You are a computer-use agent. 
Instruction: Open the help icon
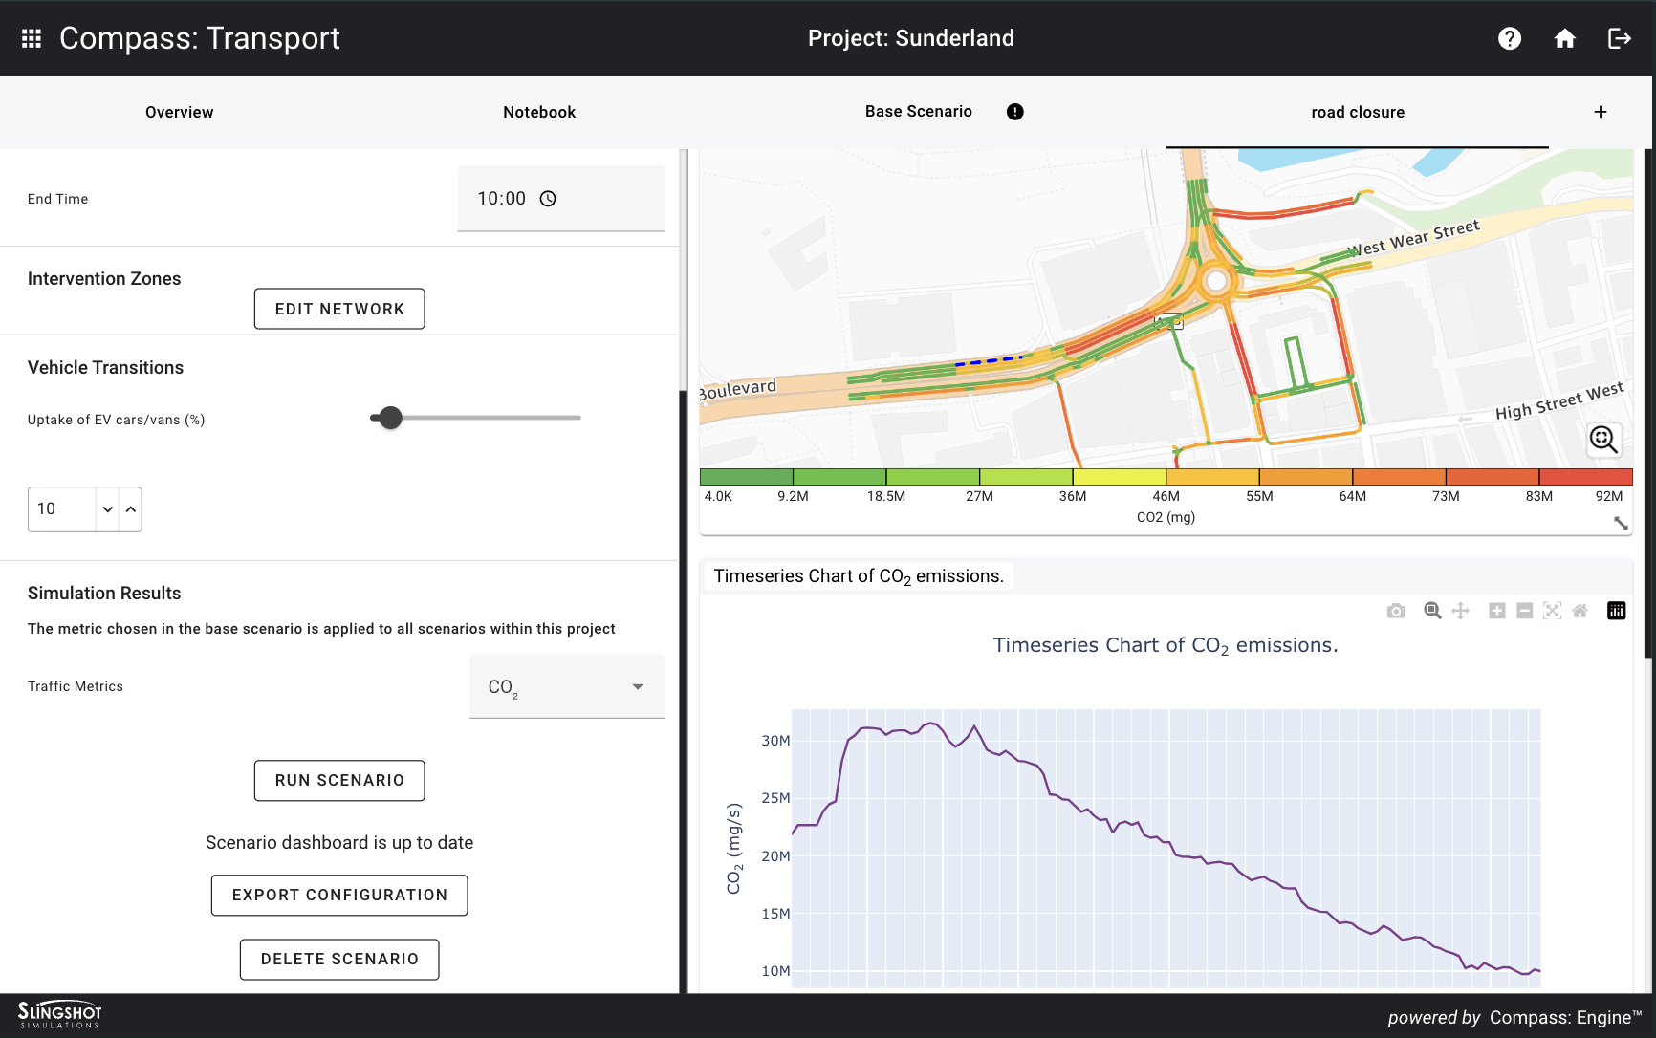pyautogui.click(x=1510, y=38)
